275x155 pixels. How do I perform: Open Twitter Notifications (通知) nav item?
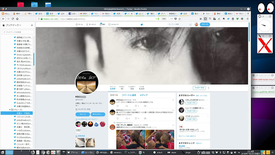[x=102, y=25]
